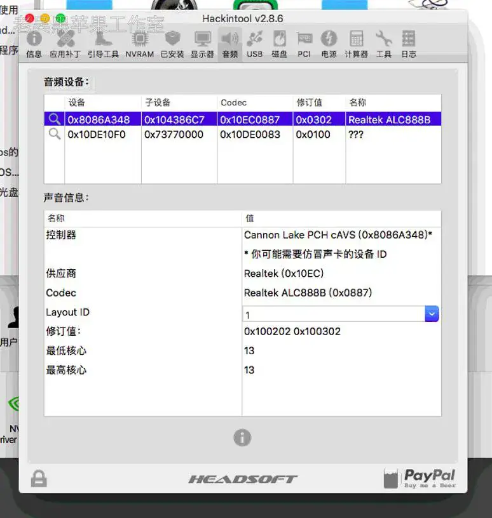
Task: Click revision cell 0x0100
Action: 319,134
